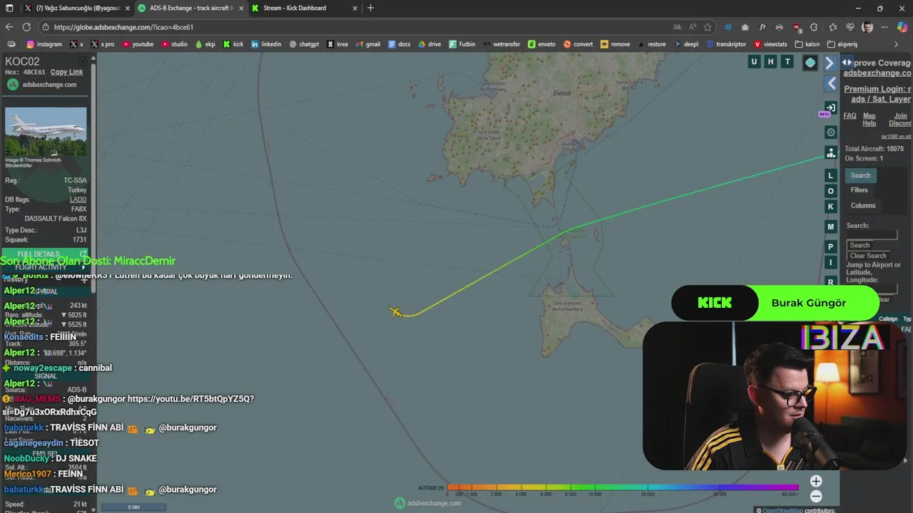Select the Columns tab in the sidebar
The image size is (913, 513).
863,205
